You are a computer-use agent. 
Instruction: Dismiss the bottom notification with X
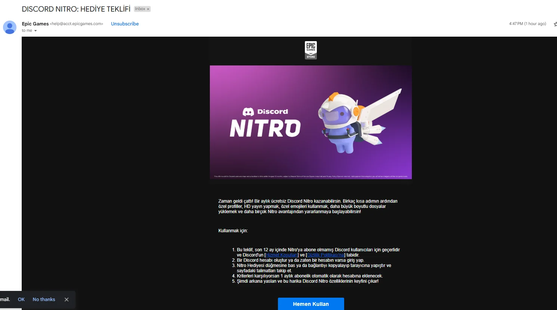[x=67, y=300]
